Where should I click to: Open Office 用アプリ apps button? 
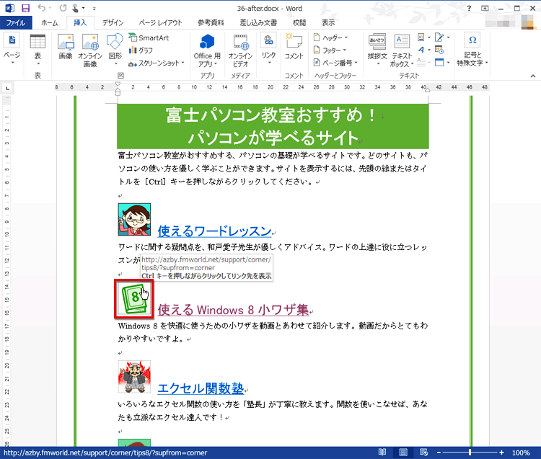(x=207, y=50)
